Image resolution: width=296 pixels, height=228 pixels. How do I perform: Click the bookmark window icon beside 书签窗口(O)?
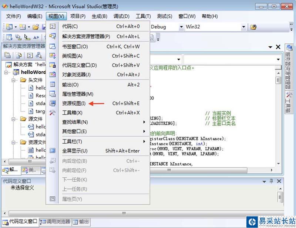point(53,46)
